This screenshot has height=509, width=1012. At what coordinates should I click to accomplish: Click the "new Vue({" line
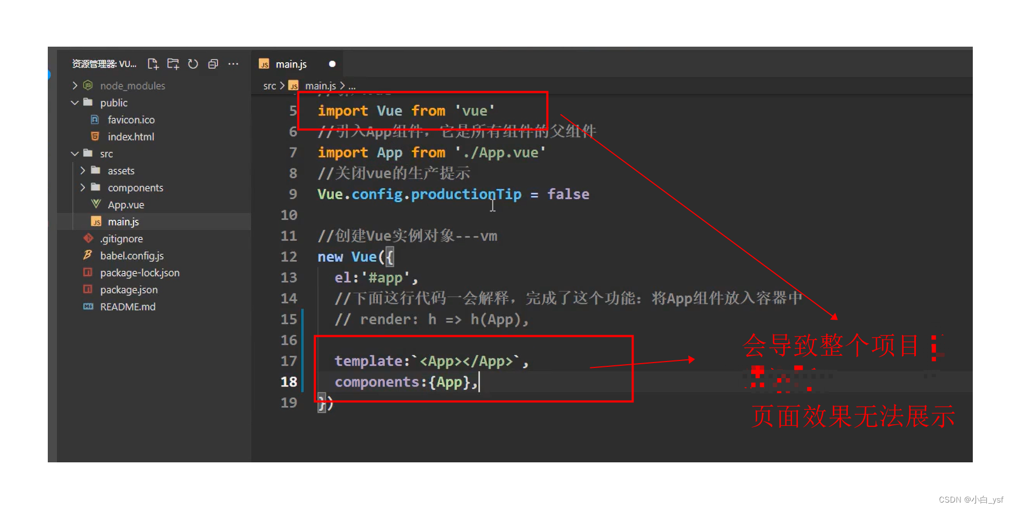coord(356,257)
